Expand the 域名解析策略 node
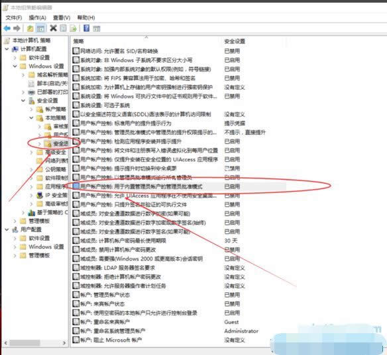The image size is (387, 355). click(x=23, y=75)
